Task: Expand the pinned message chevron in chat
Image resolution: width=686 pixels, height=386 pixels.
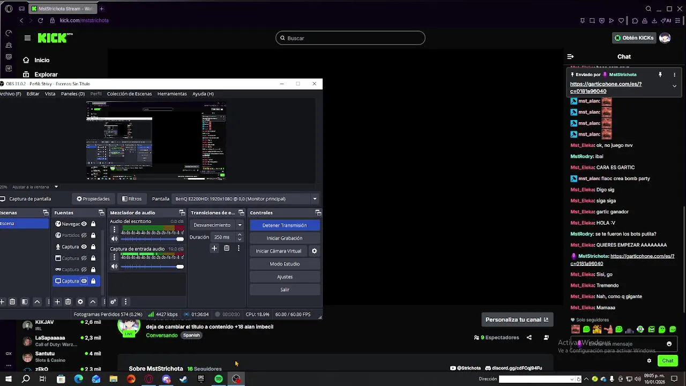Action: coord(674,86)
